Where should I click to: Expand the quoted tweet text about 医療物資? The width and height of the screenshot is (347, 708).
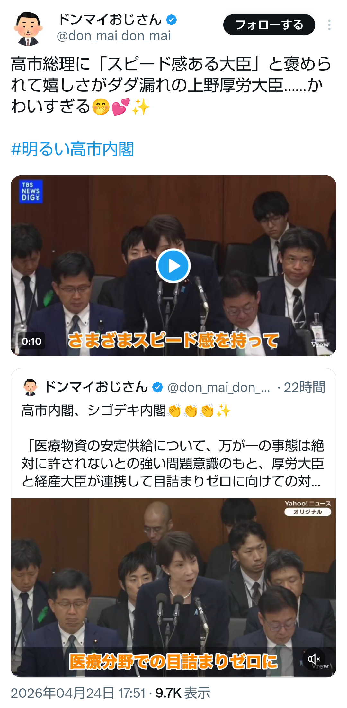pyautogui.click(x=173, y=464)
